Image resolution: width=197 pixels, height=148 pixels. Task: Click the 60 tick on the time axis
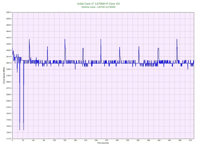(x=33, y=140)
